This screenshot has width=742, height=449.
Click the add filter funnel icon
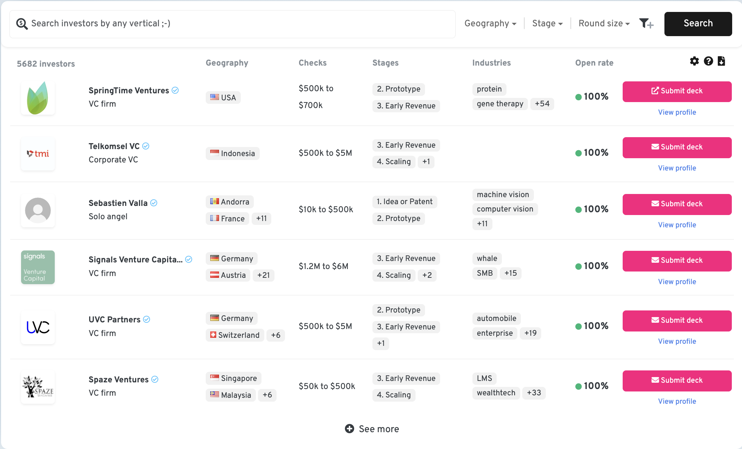[646, 24]
